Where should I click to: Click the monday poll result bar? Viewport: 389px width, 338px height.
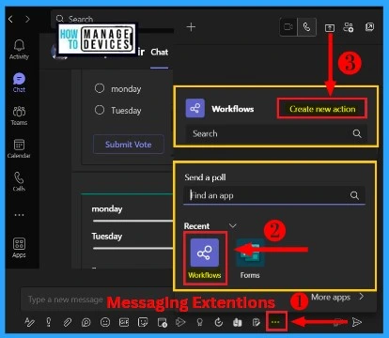coord(132,221)
